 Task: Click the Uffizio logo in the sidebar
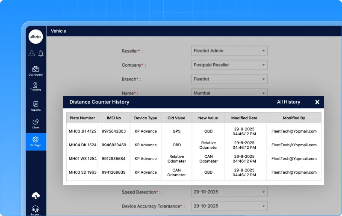(x=35, y=37)
